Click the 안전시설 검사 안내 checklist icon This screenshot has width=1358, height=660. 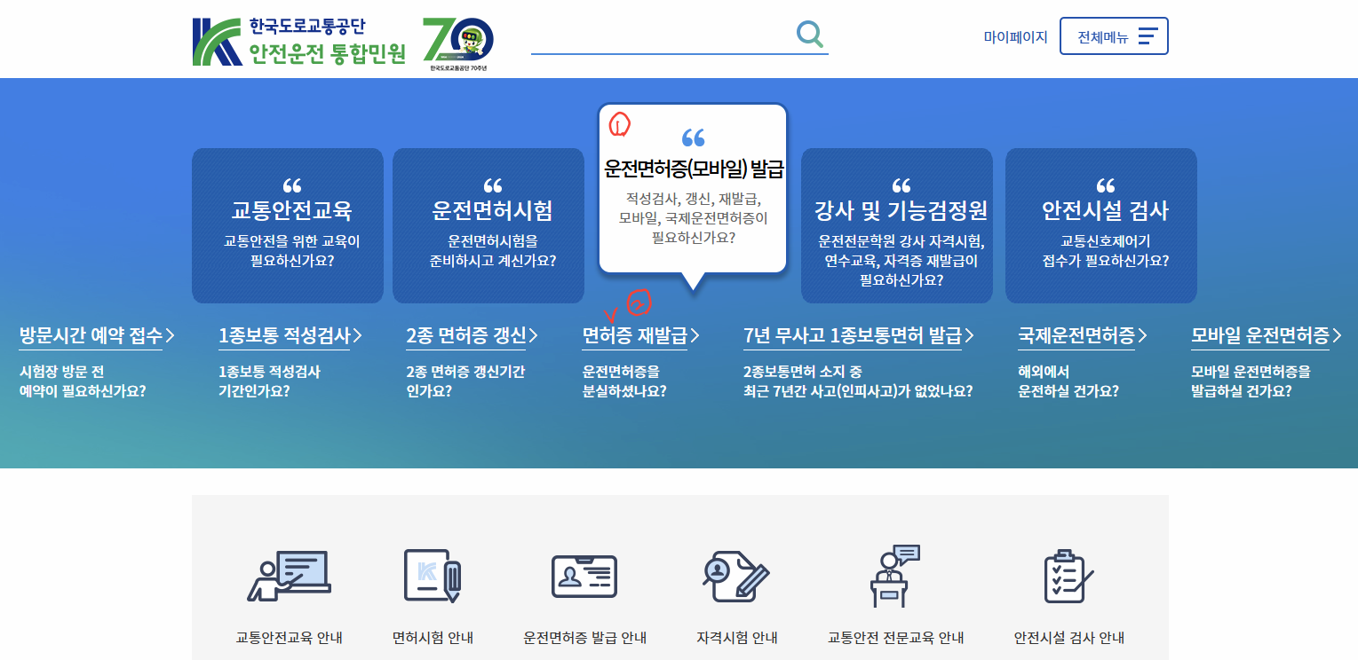[1069, 576]
